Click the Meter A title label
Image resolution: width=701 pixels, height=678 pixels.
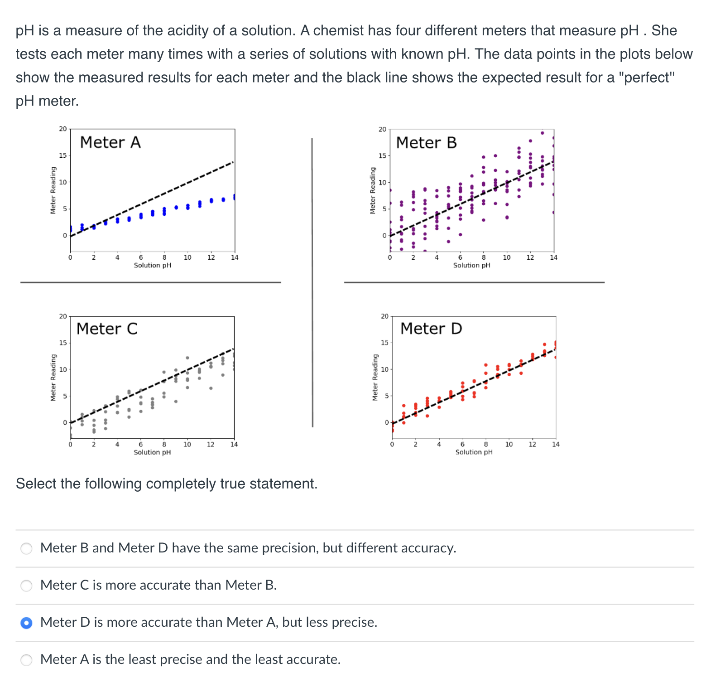[x=110, y=143]
